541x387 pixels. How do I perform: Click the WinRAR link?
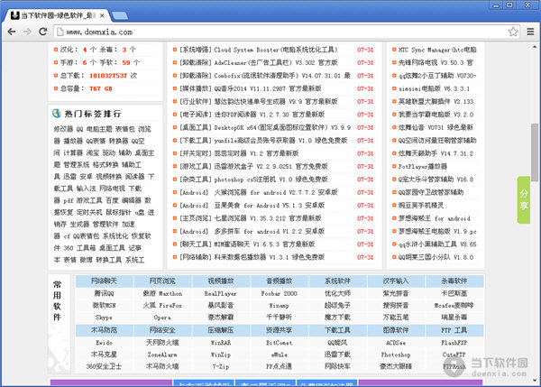pos(221,343)
